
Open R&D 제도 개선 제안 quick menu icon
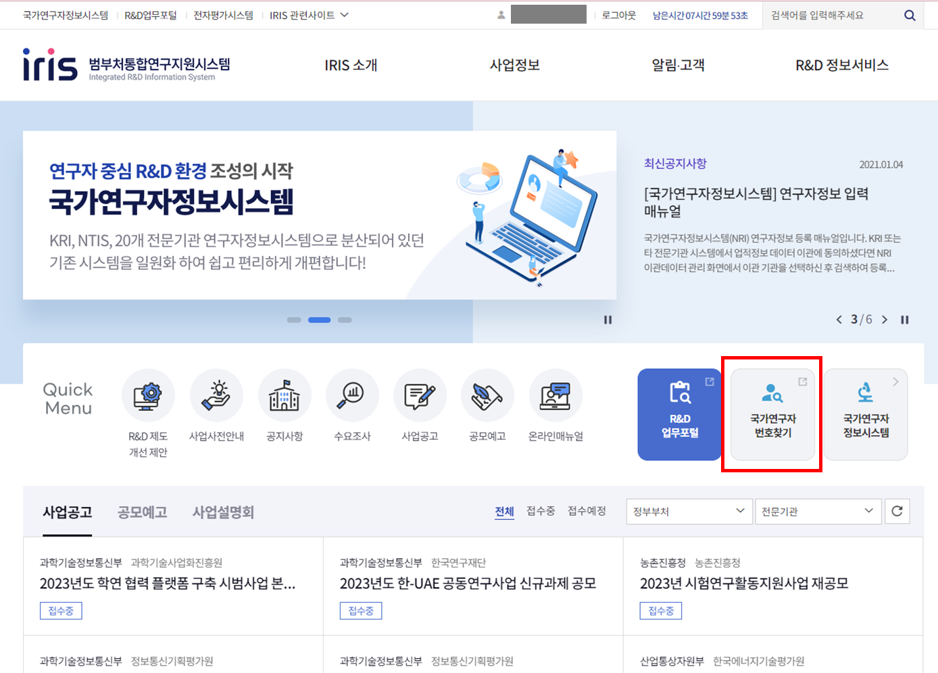click(148, 395)
